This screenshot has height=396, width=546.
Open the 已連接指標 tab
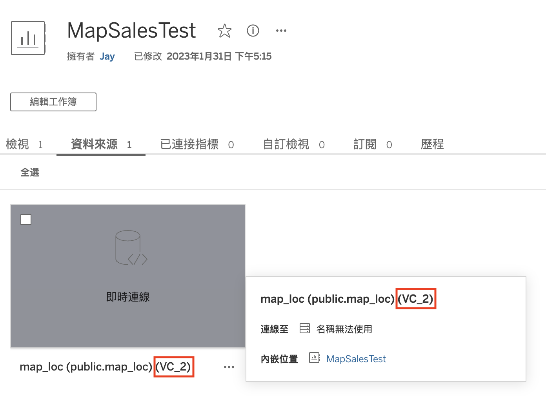click(x=197, y=144)
